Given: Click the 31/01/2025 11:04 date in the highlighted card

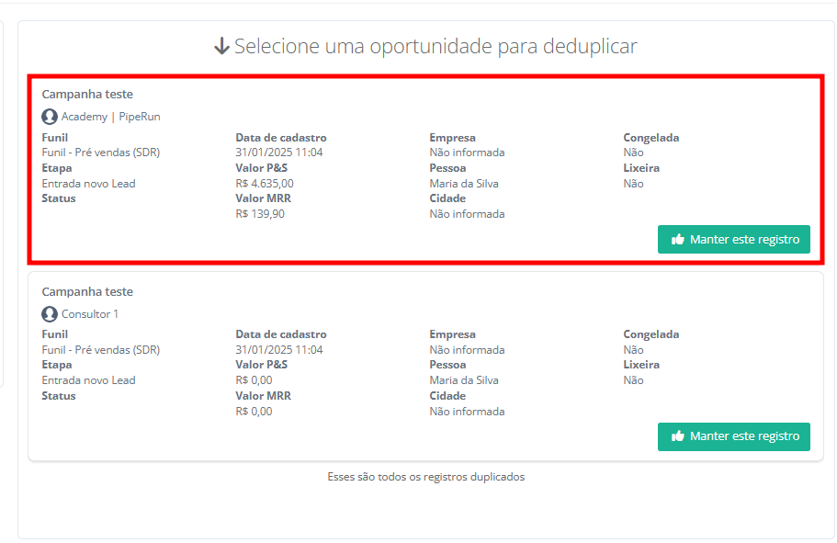Looking at the screenshot, I should (279, 153).
